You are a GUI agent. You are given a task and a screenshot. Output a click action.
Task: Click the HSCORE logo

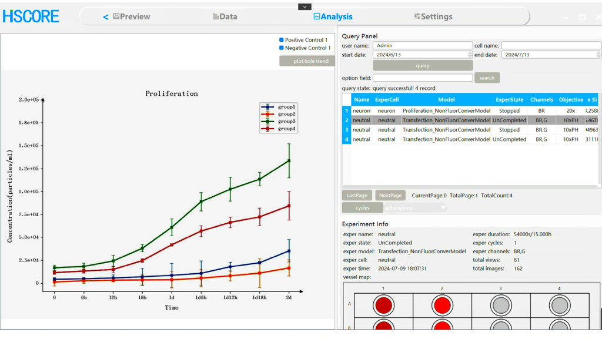pos(31,16)
